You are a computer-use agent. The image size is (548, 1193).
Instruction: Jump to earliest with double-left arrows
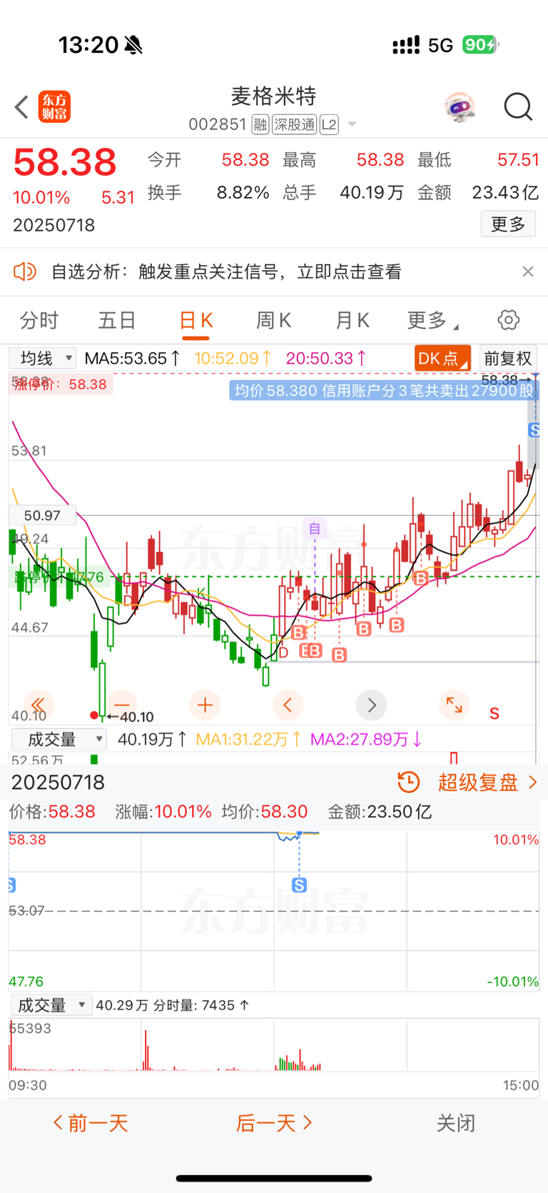click(39, 705)
